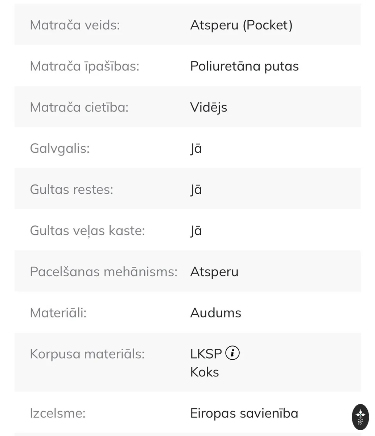Click the Atsperu (Pocket) value
Viewport: 375px width, 436px height.
[241, 25]
